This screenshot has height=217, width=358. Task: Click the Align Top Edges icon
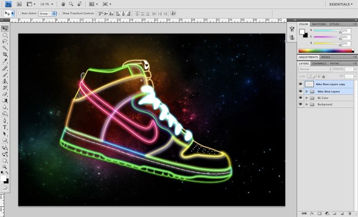pyautogui.click(x=100, y=14)
